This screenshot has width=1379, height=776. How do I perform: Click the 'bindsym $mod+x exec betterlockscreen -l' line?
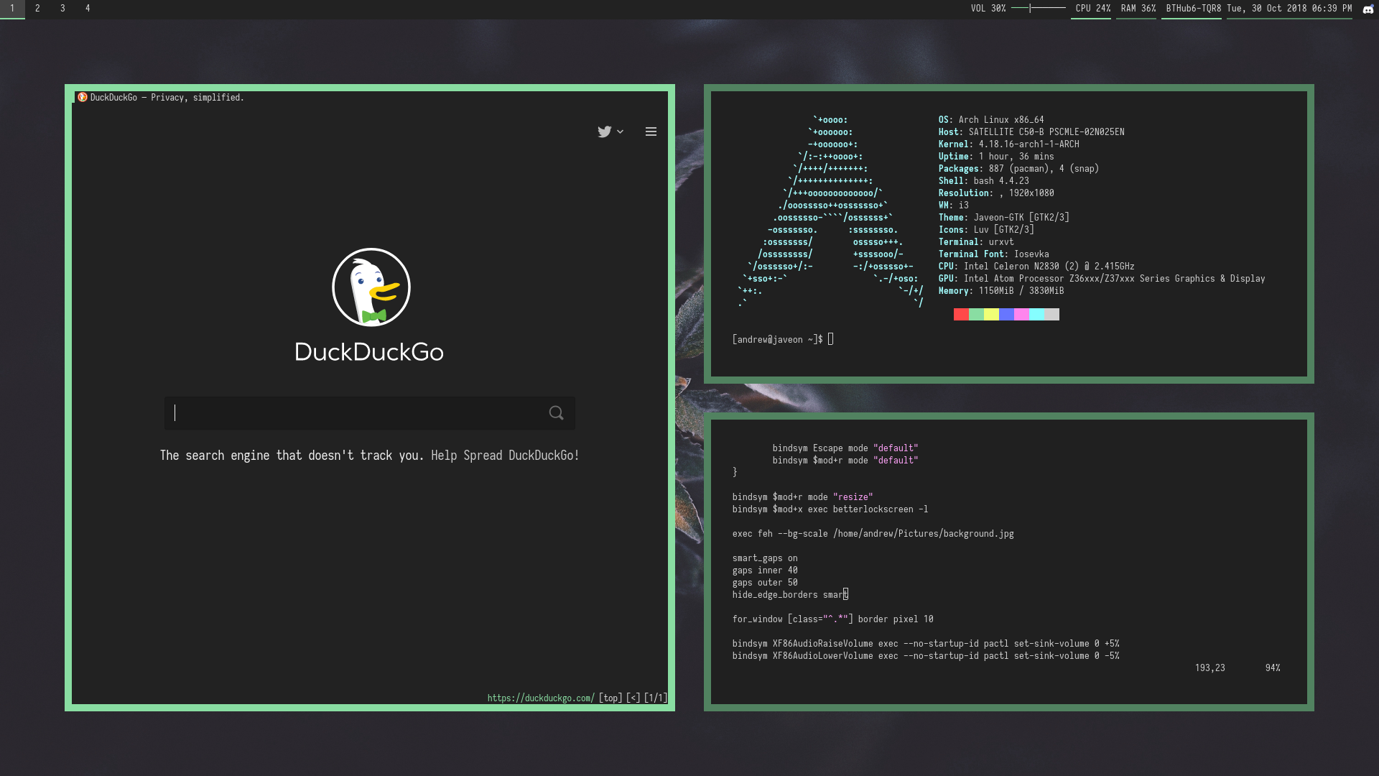(830, 509)
